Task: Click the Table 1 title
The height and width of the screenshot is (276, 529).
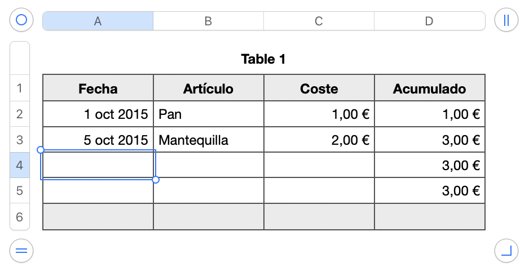Action: click(263, 59)
